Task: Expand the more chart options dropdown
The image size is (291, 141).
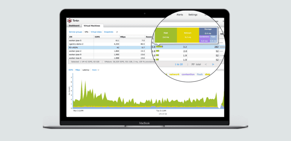Action: [x=95, y=70]
